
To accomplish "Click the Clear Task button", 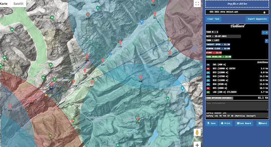I will click(x=213, y=19).
